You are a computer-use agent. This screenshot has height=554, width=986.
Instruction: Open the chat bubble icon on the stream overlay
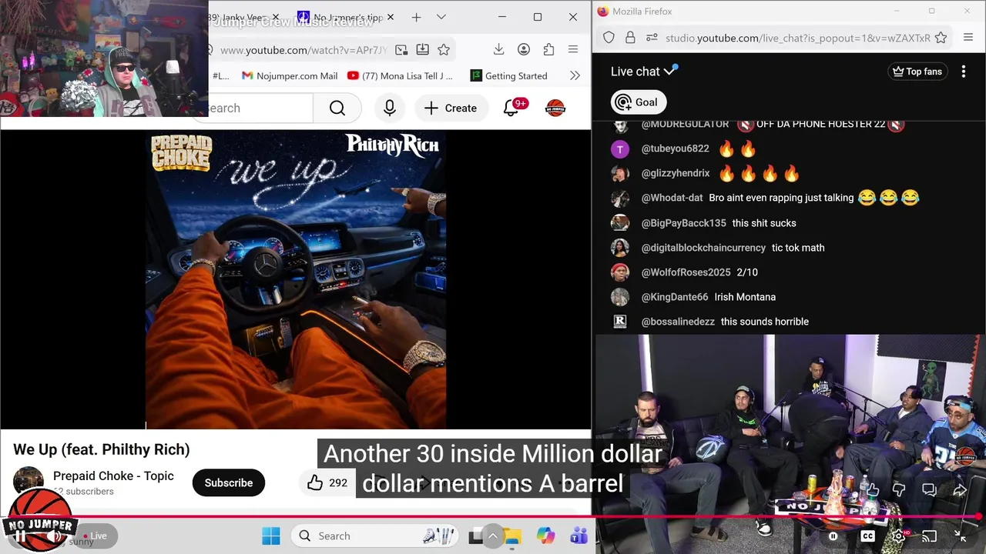[x=929, y=490]
